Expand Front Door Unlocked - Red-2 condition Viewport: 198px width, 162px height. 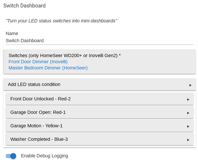(x=40, y=99)
